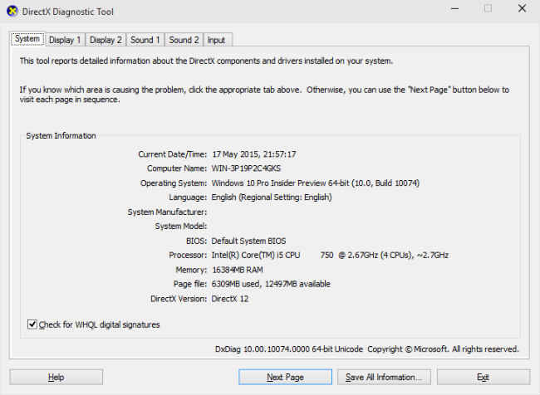Click the Default System BIOS value
Viewport: 540px width, 395px height.
pos(248,241)
